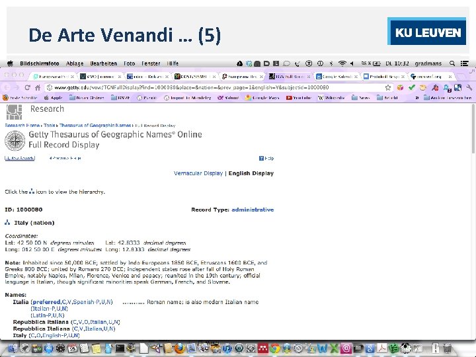Image resolution: width=476 pixels, height=357 pixels.
Task: Switch to the TGN Full Record tab
Action: tap(290, 77)
